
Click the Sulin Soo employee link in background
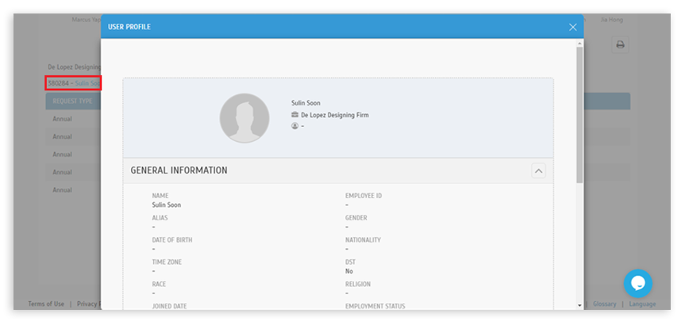88,83
